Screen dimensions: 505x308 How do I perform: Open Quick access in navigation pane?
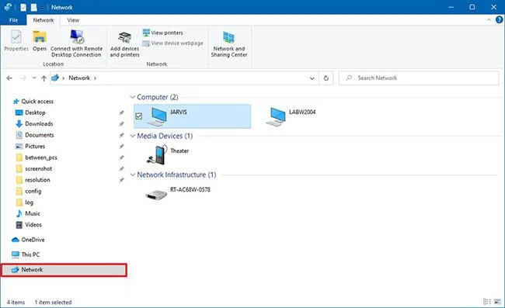click(x=33, y=102)
